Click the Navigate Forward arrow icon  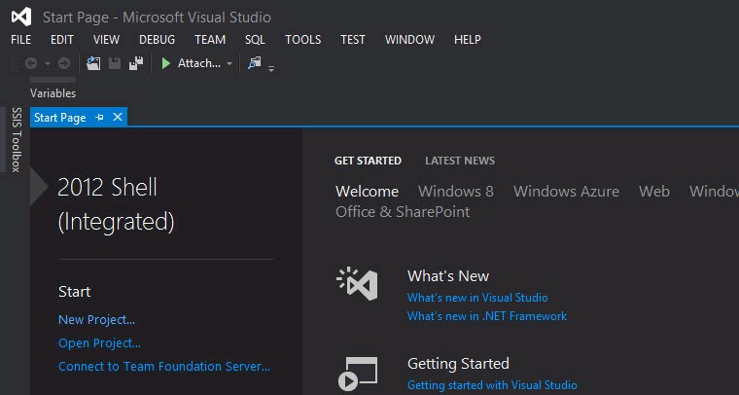pyautogui.click(x=63, y=63)
